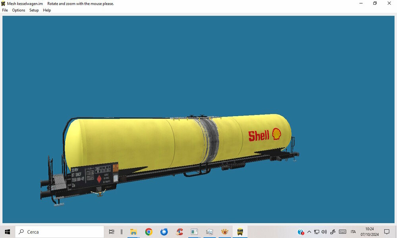Minimize the mesh viewer window

[361, 3]
